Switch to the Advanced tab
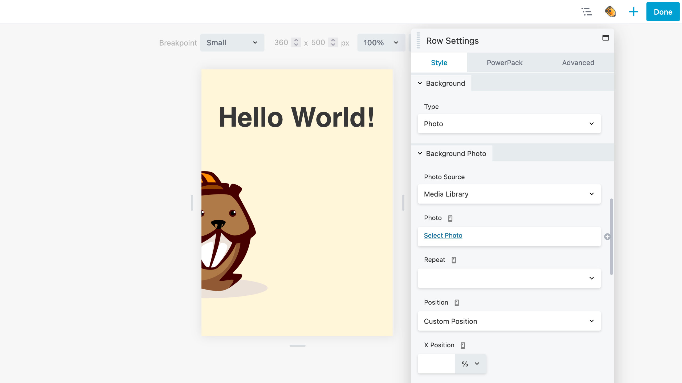This screenshot has width=682, height=383. coord(578,63)
